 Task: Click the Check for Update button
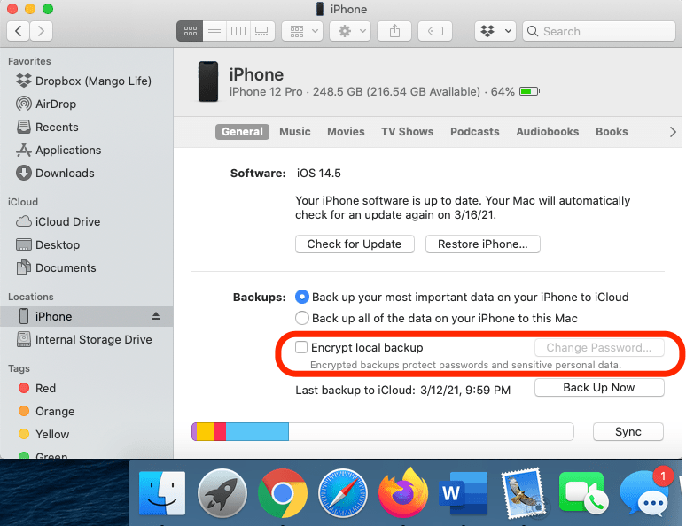coord(354,244)
